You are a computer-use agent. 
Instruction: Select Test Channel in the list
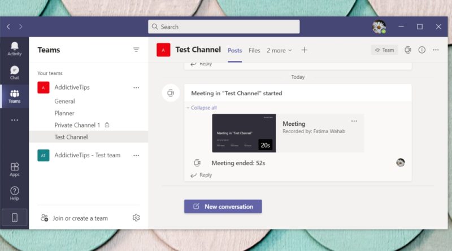pos(89,137)
